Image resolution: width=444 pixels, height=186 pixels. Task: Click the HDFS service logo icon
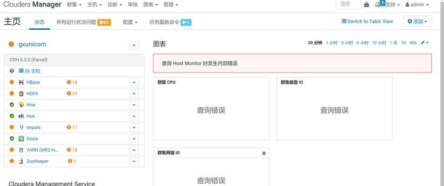tap(21, 94)
